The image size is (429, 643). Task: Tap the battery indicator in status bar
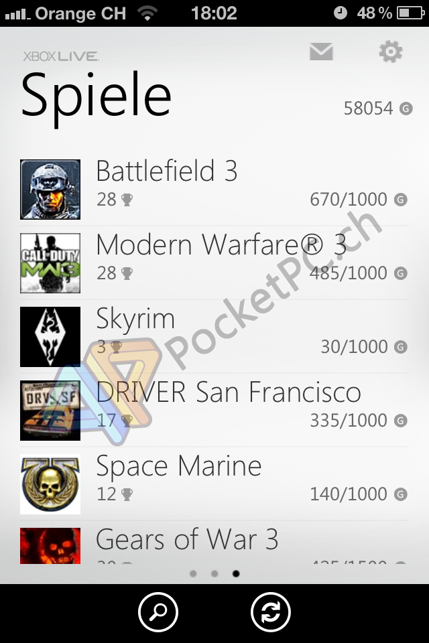[x=410, y=13]
